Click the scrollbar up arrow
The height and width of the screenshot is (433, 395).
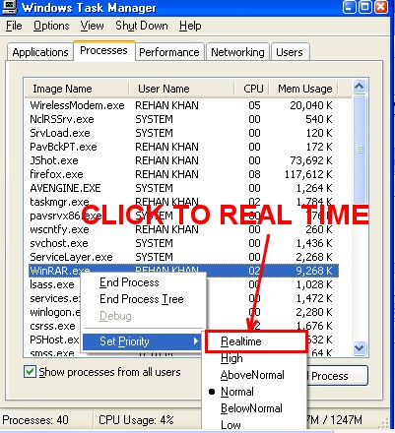(360, 87)
